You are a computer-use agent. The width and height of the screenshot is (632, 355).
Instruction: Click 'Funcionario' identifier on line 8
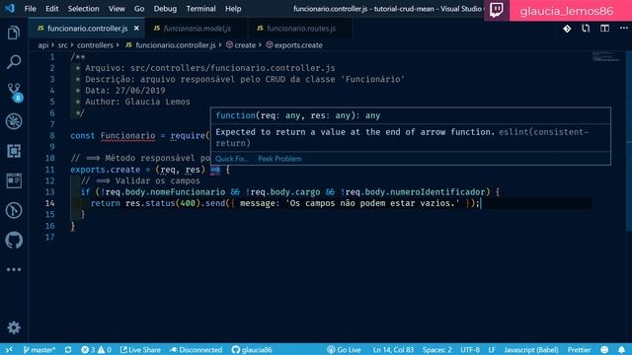pos(127,136)
